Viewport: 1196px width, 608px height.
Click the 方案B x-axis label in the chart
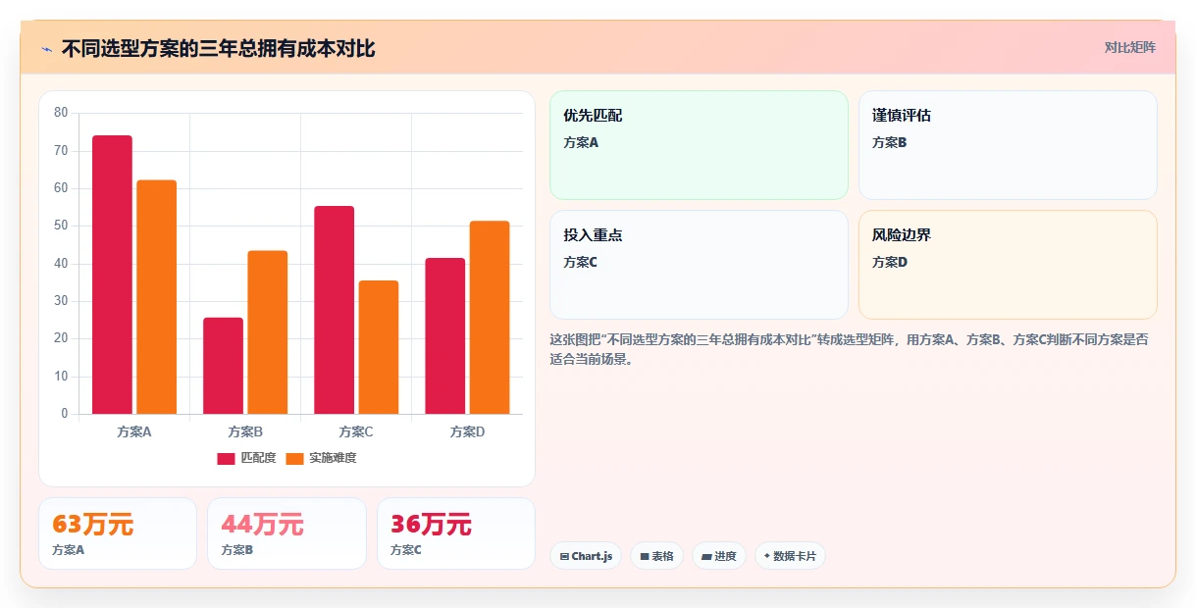point(245,431)
